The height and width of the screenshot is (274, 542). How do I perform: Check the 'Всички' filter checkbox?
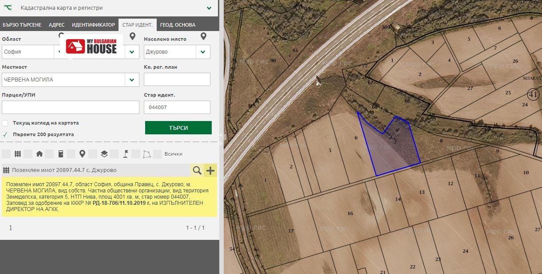(x=158, y=154)
